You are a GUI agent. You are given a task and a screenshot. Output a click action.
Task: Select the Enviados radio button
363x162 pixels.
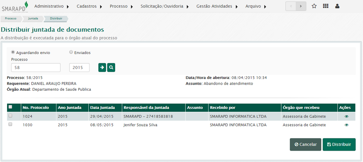71,52
